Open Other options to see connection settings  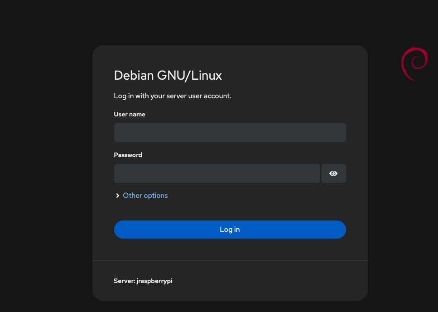[x=145, y=195]
